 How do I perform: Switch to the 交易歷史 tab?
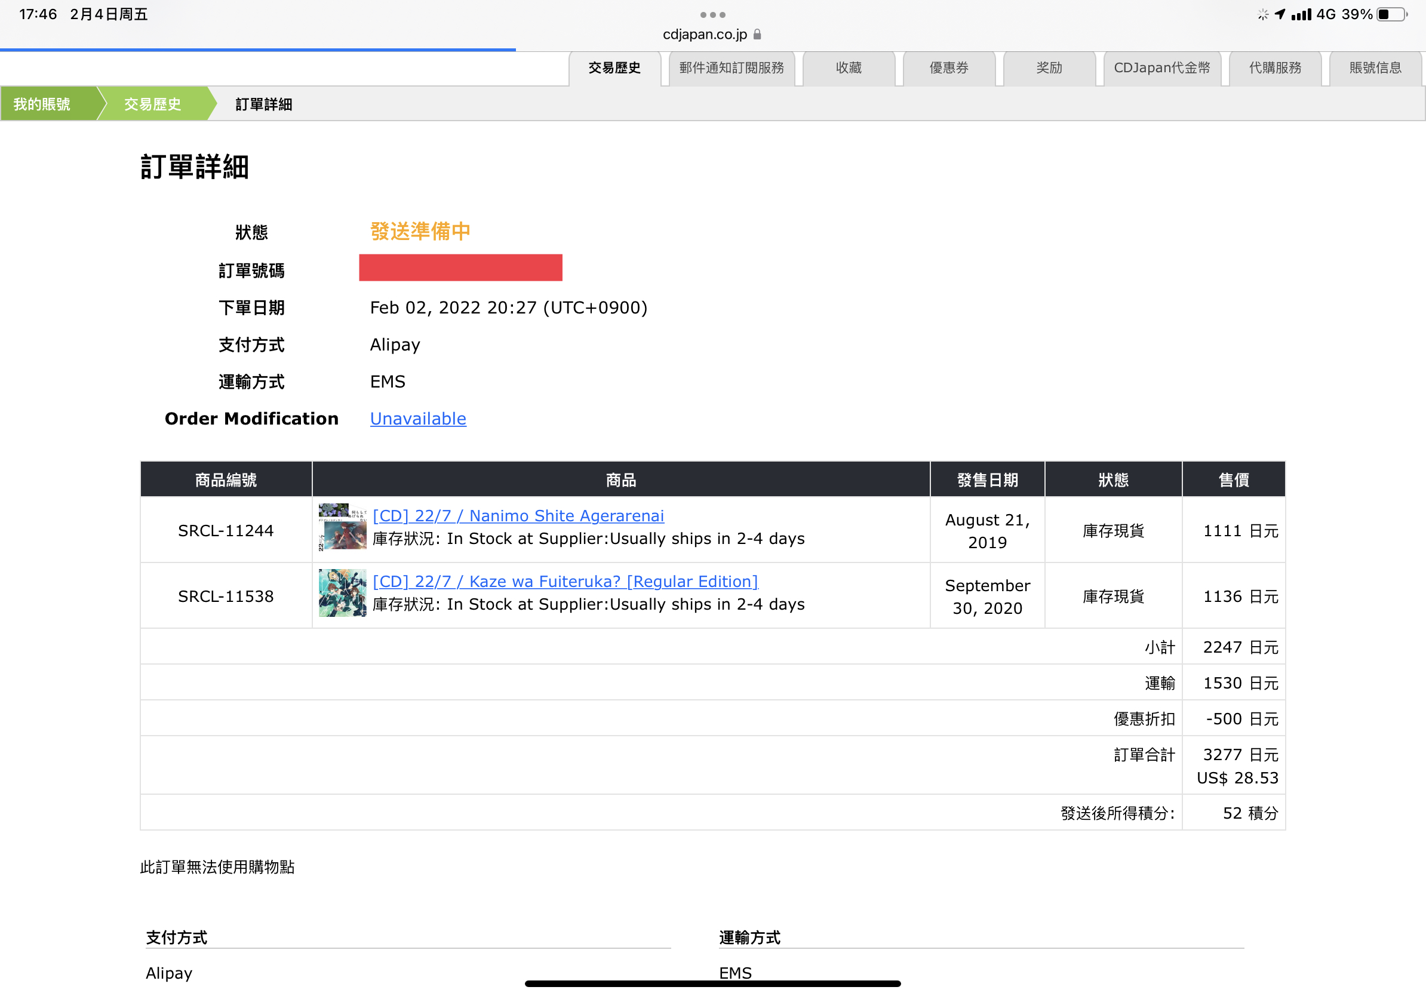614,67
